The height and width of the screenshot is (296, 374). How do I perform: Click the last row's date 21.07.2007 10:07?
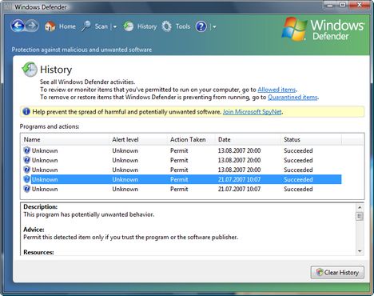pos(239,189)
